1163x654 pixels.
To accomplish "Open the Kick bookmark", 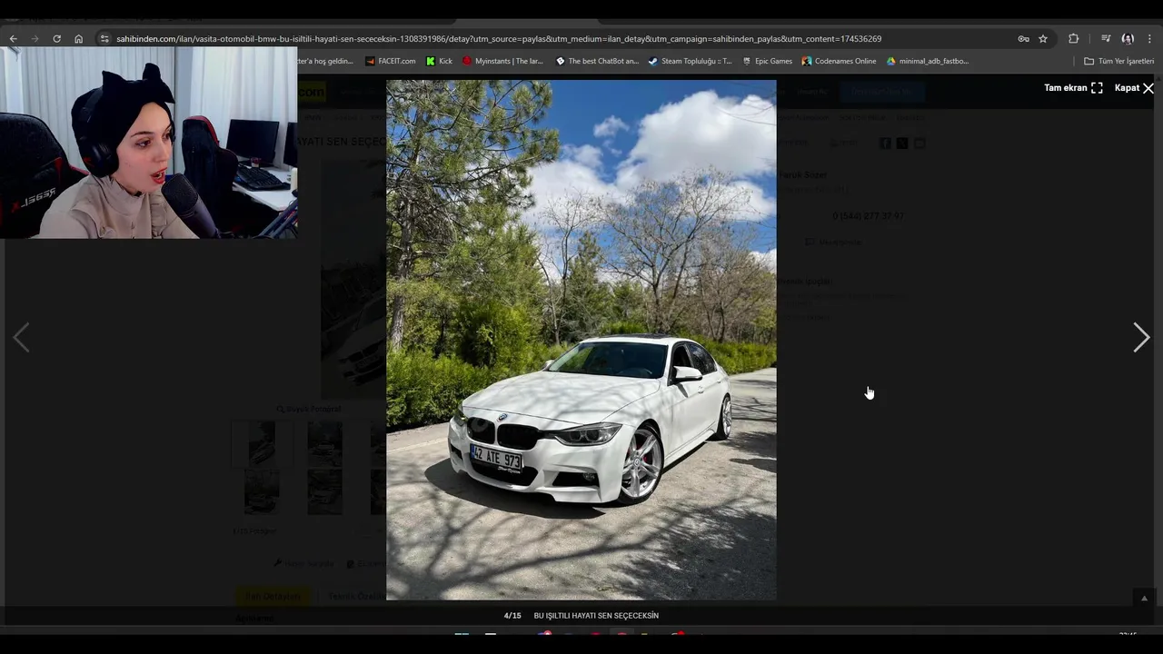I will (440, 61).
